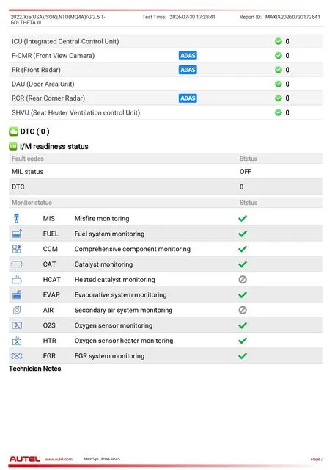Click the I/M readiness status section icon
This screenshot has width=332, height=470.
[13, 146]
